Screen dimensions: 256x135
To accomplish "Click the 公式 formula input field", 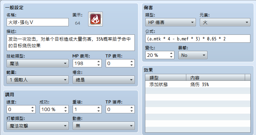I will pos(198,39).
